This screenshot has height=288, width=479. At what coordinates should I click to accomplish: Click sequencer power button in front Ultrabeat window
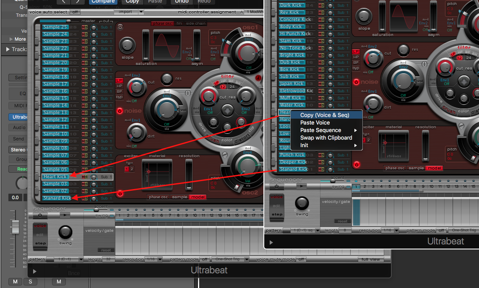click(276, 186)
